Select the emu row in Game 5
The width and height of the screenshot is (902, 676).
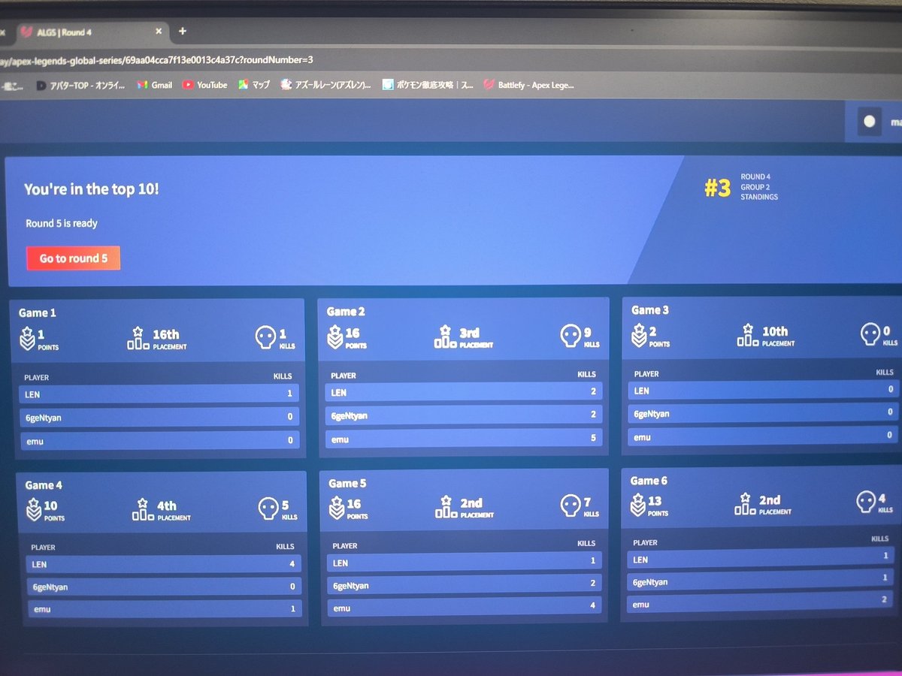pyautogui.click(x=465, y=607)
